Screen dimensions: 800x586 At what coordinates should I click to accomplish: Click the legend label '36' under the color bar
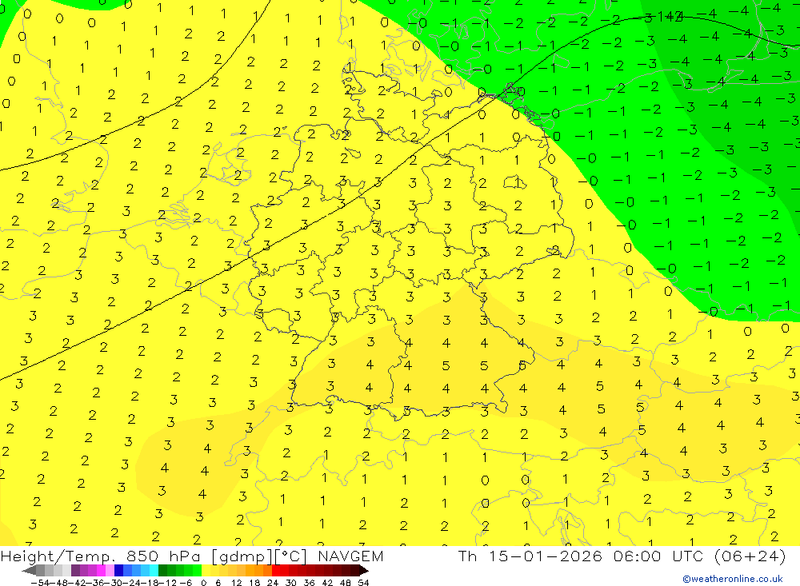tap(309, 583)
